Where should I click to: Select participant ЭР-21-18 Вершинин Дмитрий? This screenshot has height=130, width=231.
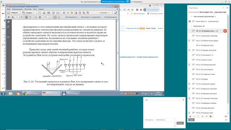[x=206, y=89]
